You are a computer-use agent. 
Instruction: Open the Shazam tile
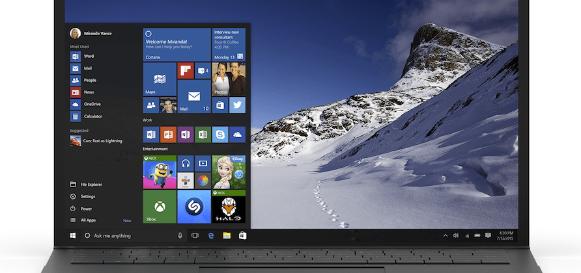(x=193, y=206)
